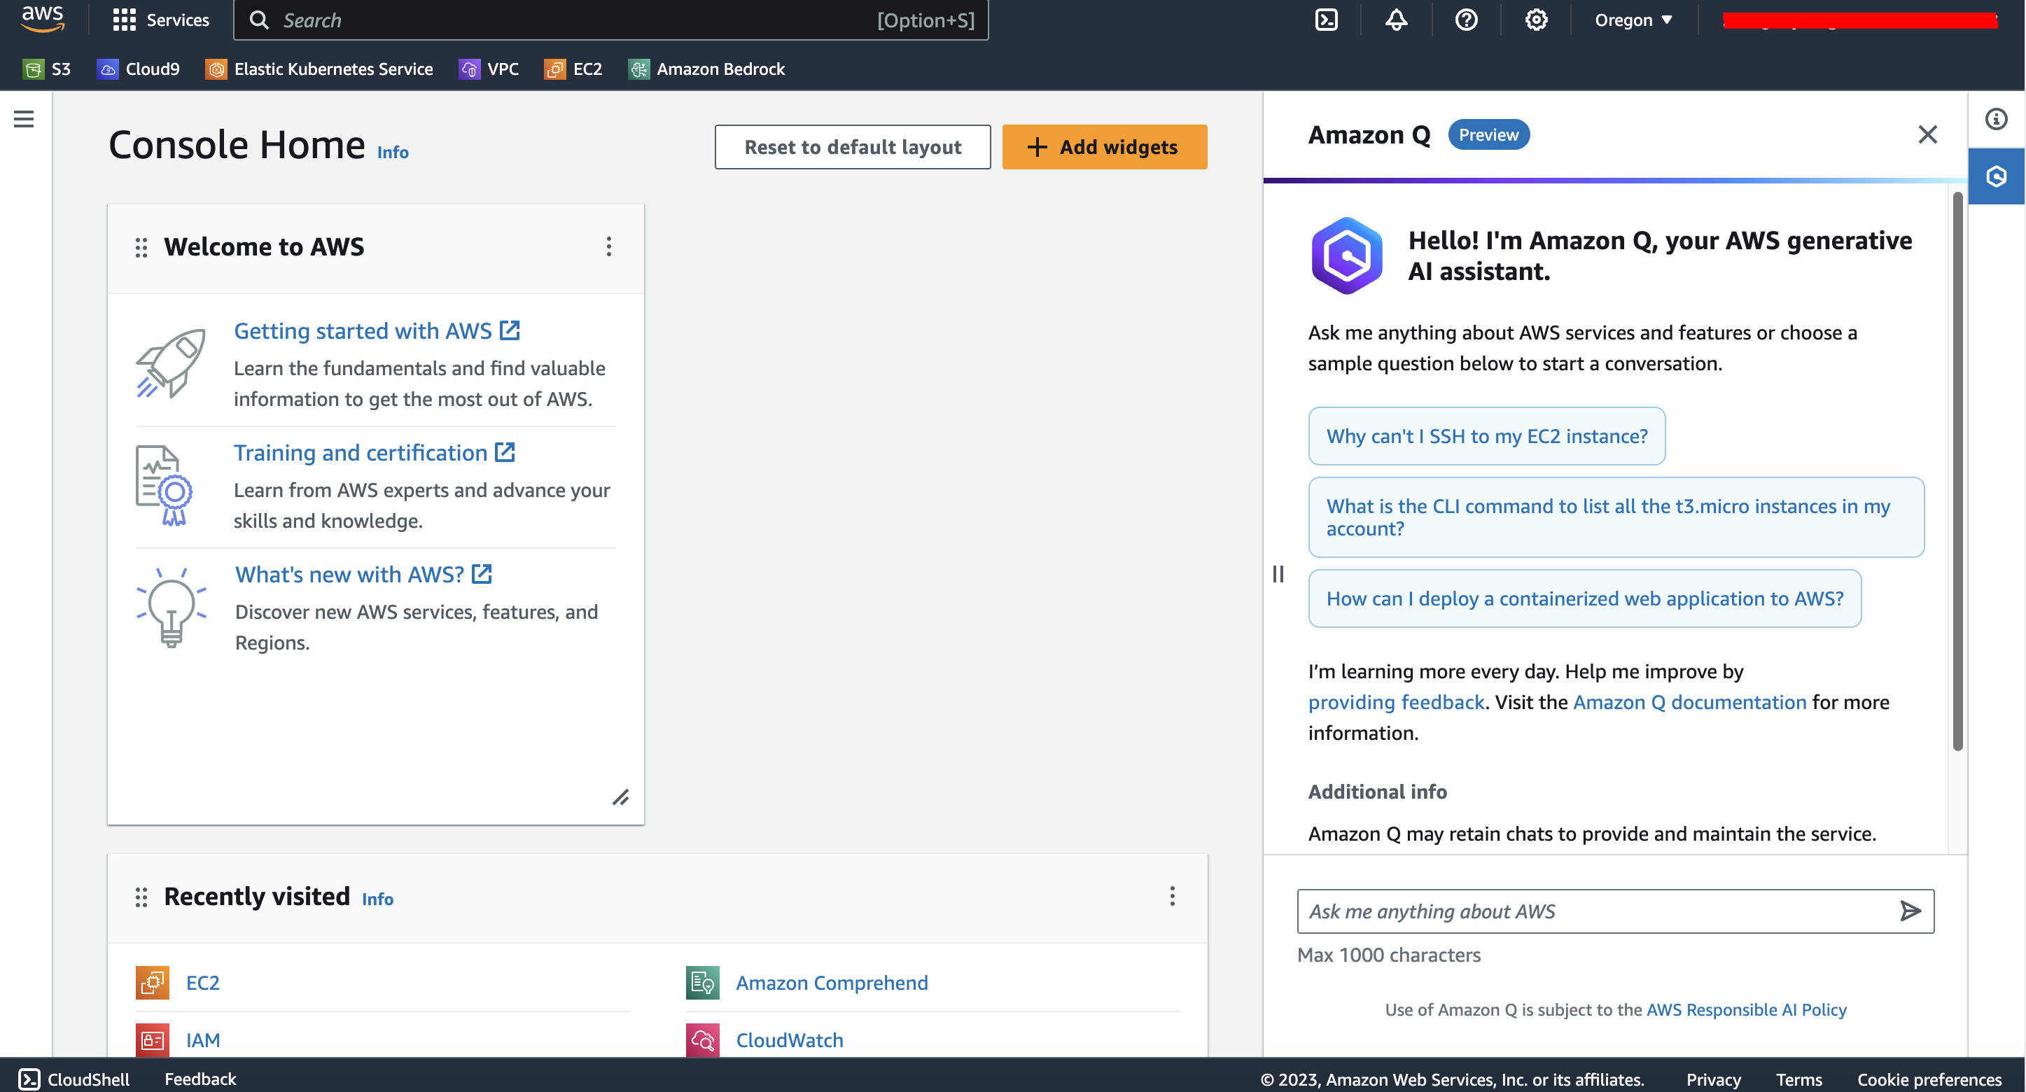Open Privacy link in footer
The image size is (2026, 1092).
pyautogui.click(x=1713, y=1079)
